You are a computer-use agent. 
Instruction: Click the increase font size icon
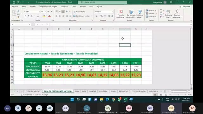click(x=48, y=12)
